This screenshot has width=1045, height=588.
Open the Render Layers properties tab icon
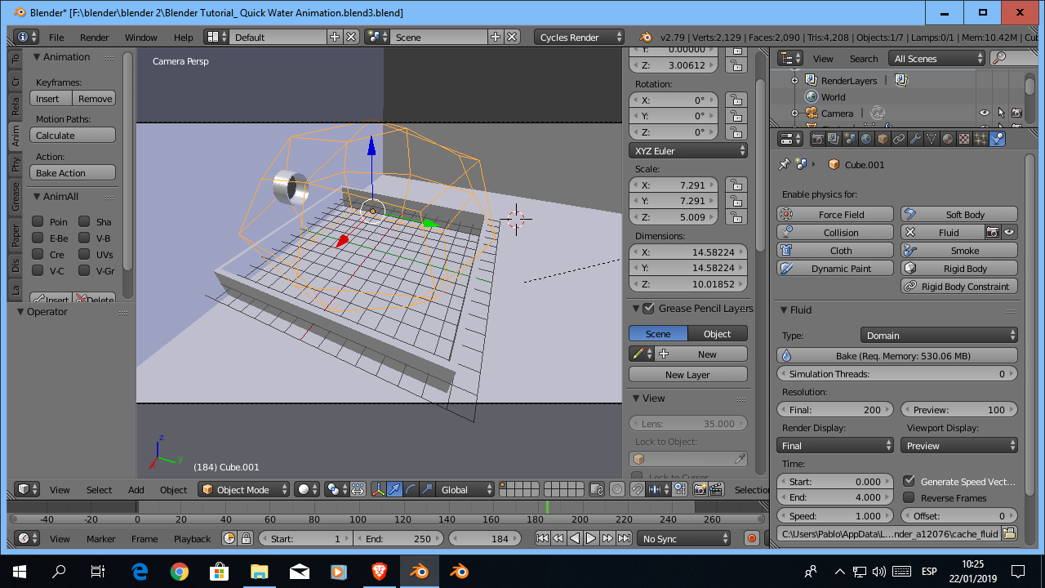[834, 139]
